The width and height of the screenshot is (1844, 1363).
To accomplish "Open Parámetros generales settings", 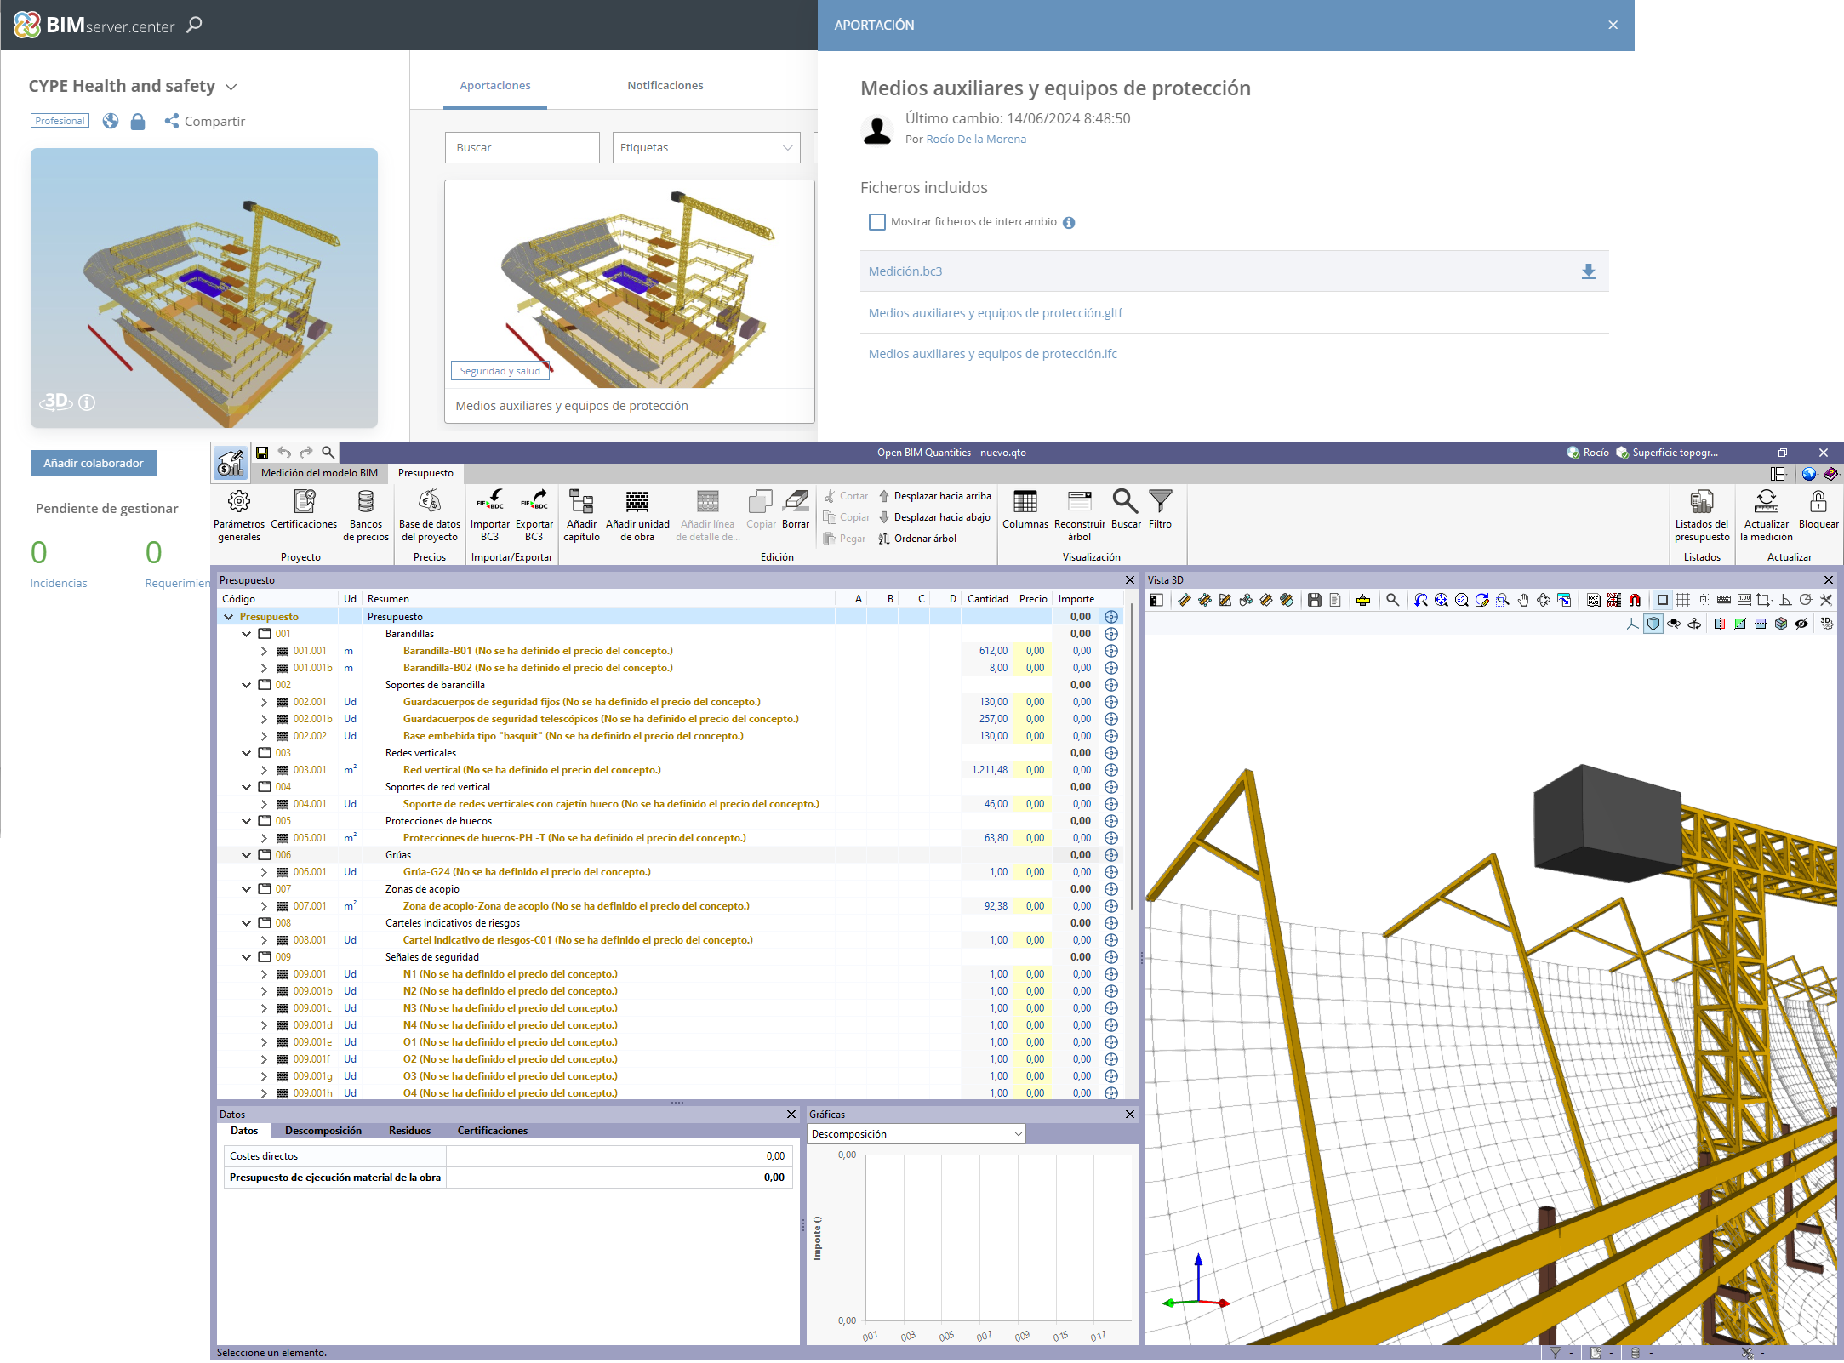I will 239,502.
